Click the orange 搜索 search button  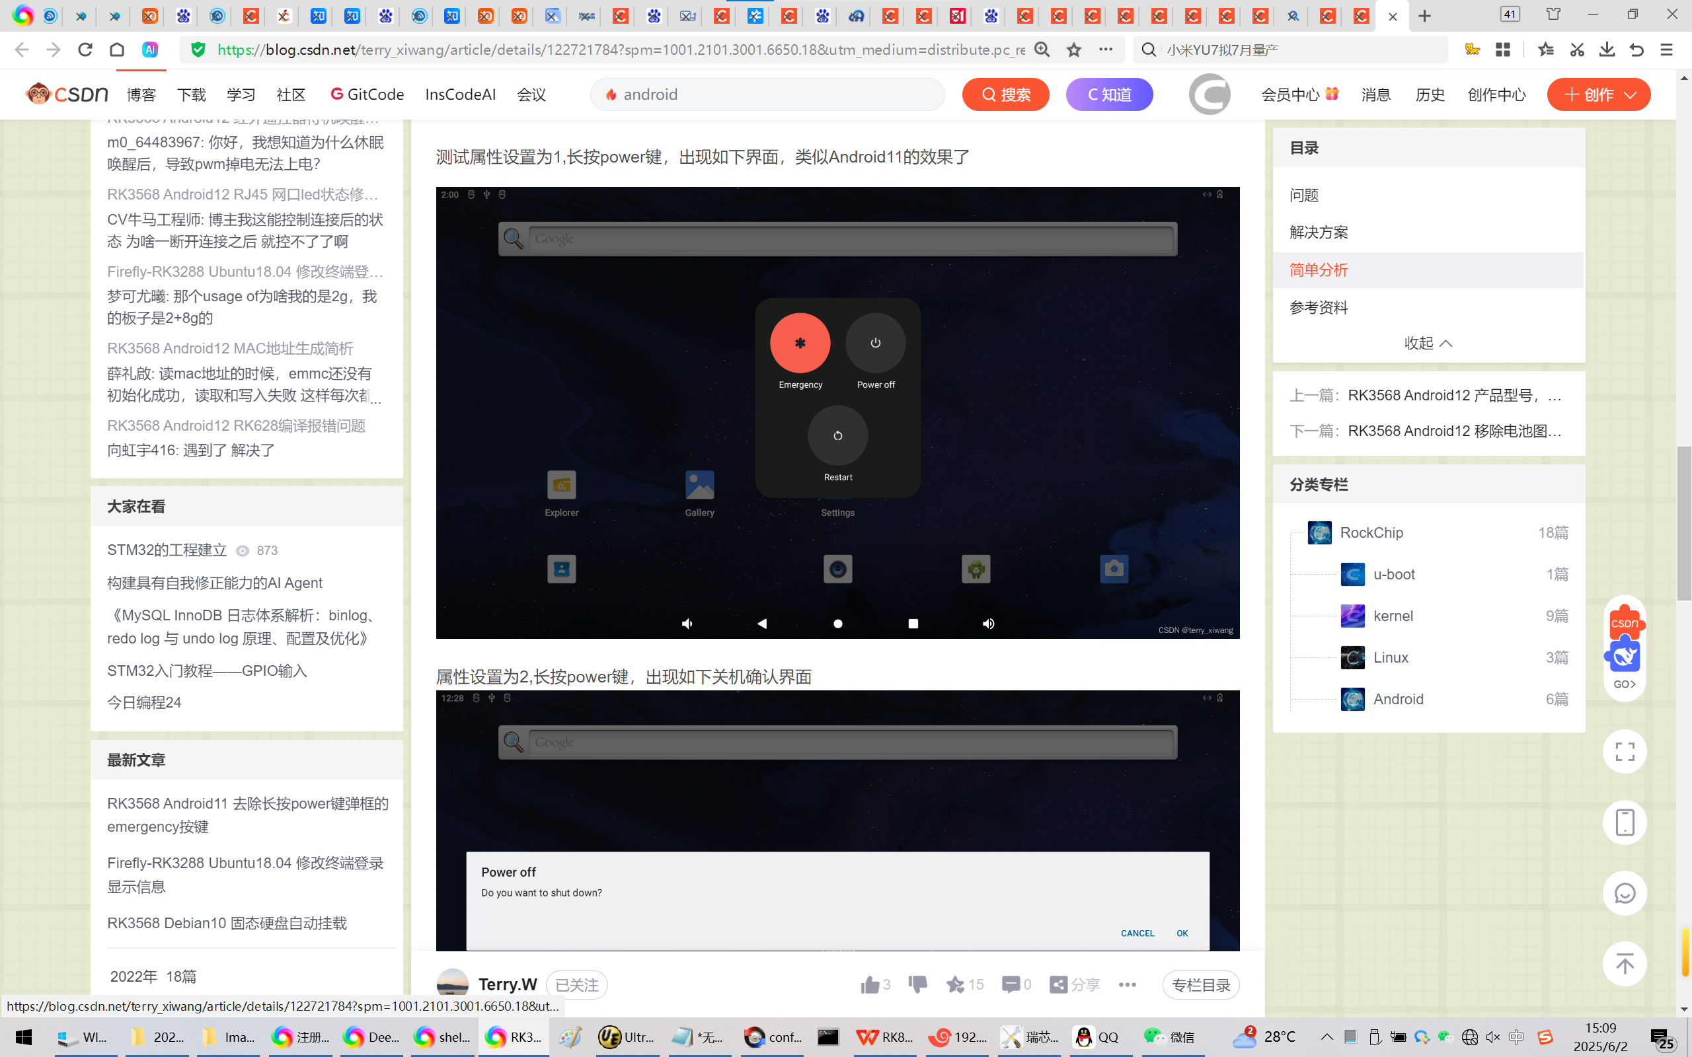point(1005,94)
